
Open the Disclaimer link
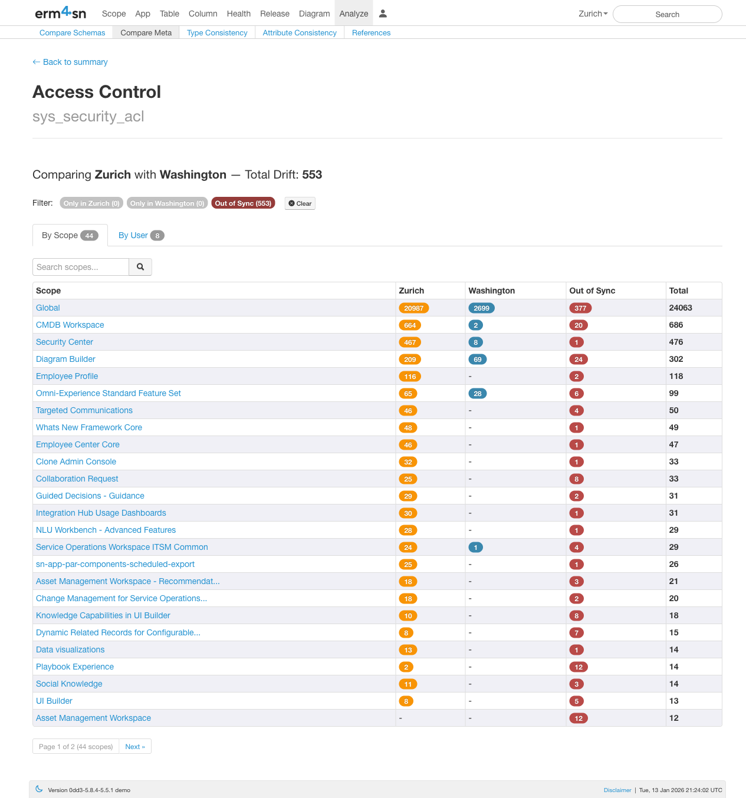pyautogui.click(x=617, y=790)
